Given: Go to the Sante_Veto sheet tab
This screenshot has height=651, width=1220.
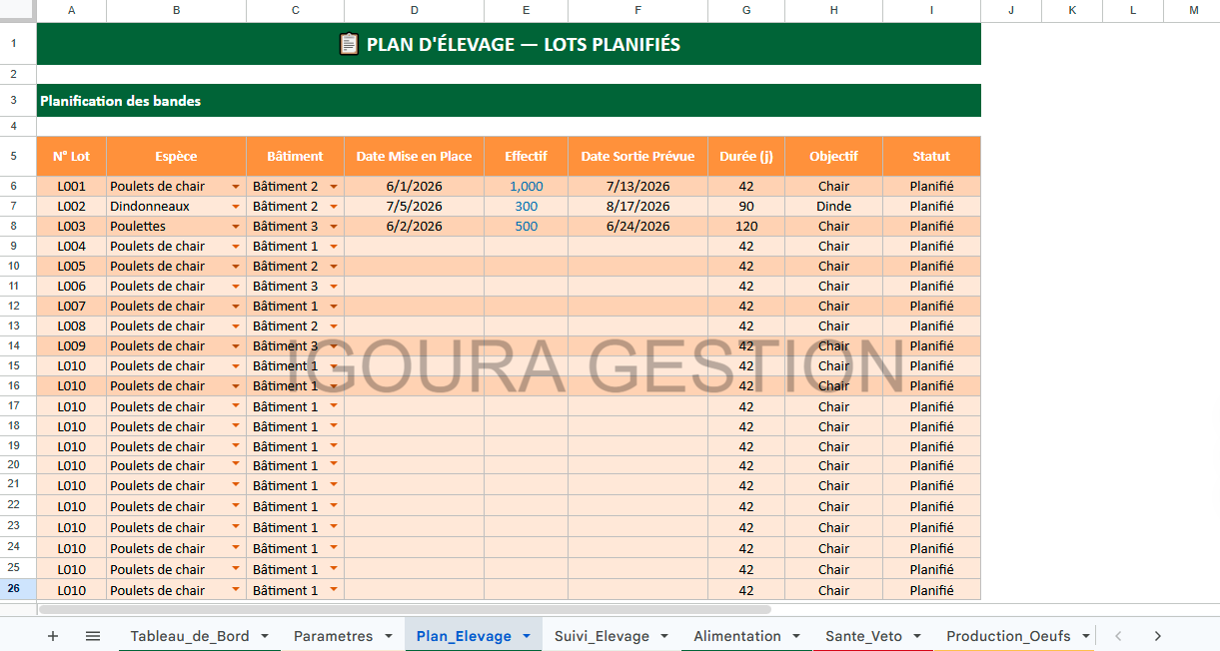Looking at the screenshot, I should pyautogui.click(x=874, y=636).
